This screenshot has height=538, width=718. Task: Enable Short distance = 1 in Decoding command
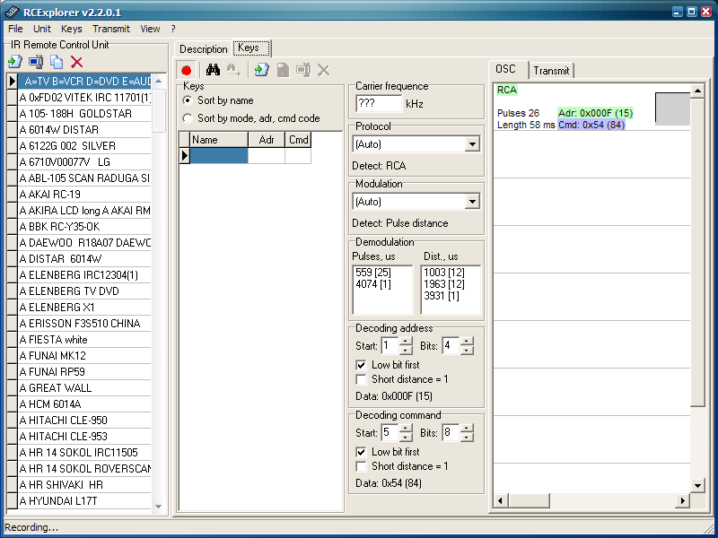361,466
